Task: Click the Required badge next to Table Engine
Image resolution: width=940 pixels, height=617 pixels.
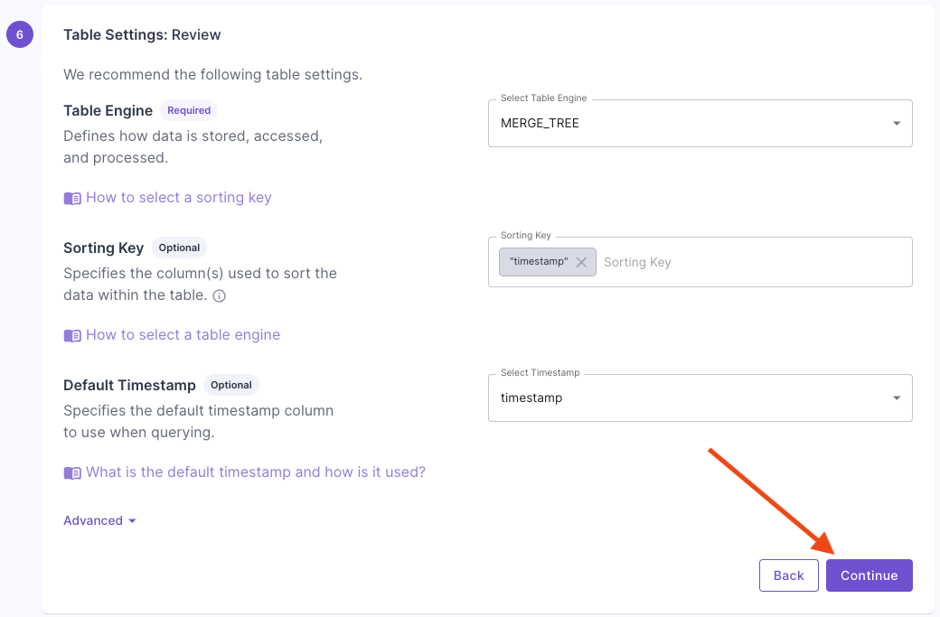Action: (x=188, y=110)
